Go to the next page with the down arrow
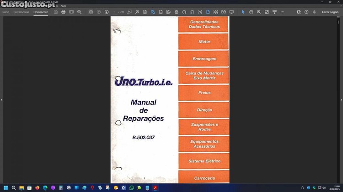The height and width of the screenshot is (192, 343). pyautogui.click(x=107, y=12)
